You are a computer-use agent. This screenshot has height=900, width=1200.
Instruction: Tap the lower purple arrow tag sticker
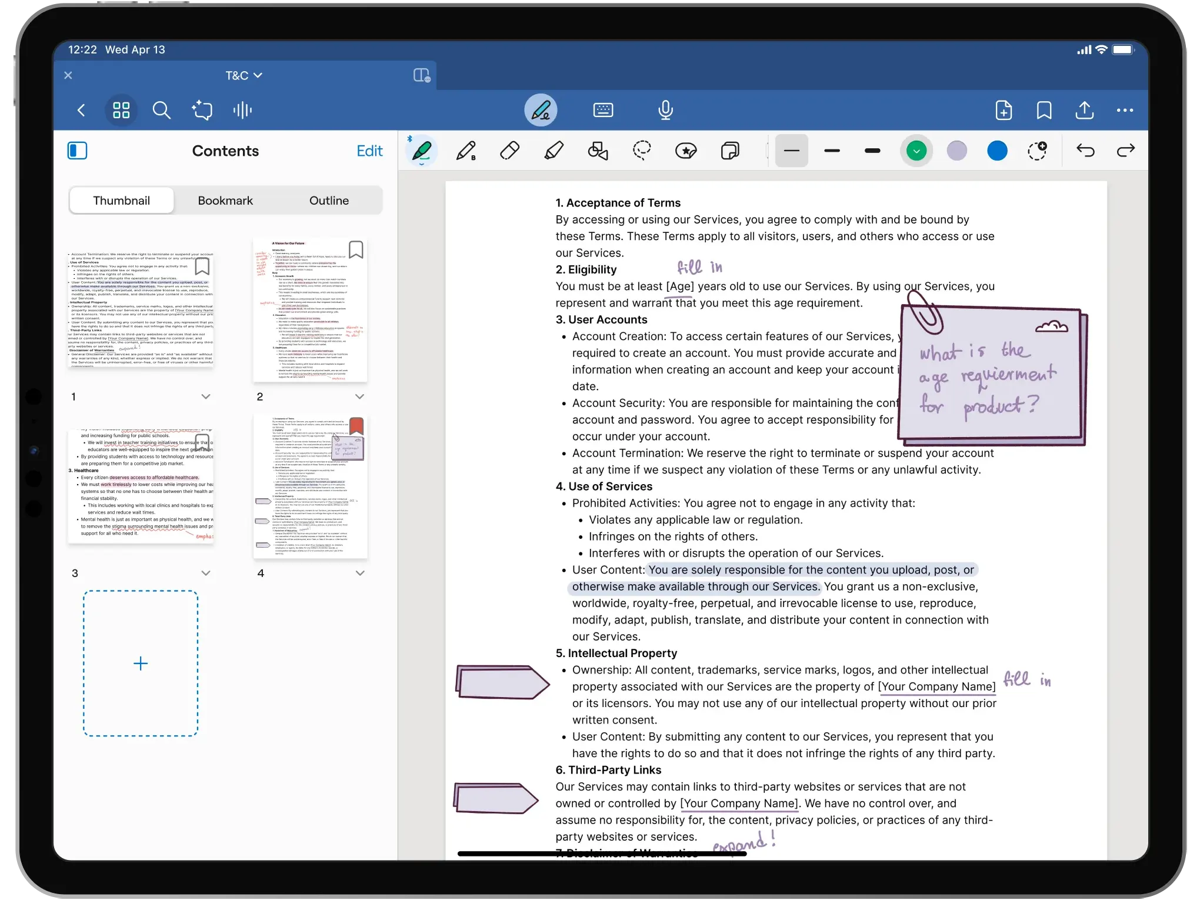click(496, 799)
